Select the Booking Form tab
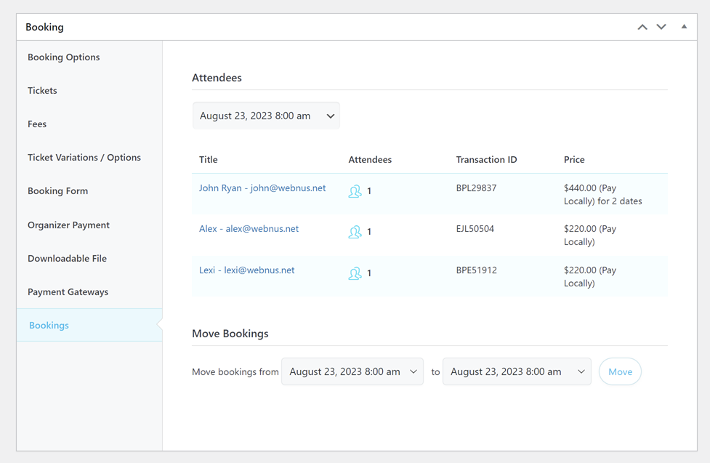 (57, 190)
